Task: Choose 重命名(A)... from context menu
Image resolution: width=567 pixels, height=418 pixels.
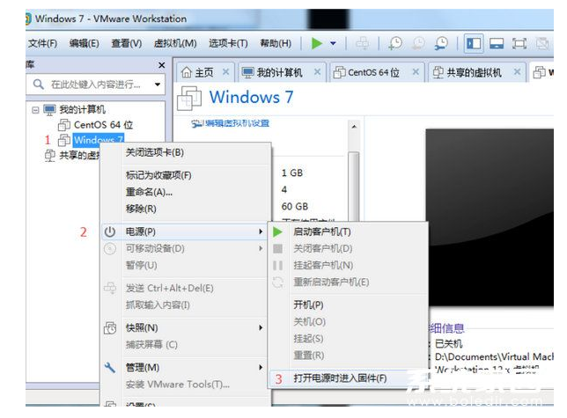Action: pyautogui.click(x=149, y=192)
